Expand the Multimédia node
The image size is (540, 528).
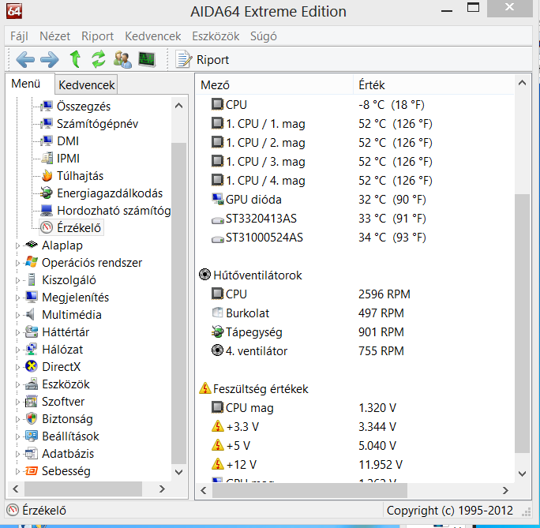click(17, 315)
